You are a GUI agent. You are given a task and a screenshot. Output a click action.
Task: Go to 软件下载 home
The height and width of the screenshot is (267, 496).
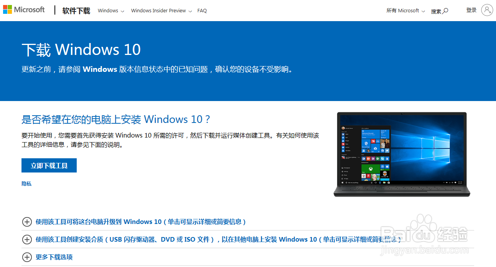[76, 11]
